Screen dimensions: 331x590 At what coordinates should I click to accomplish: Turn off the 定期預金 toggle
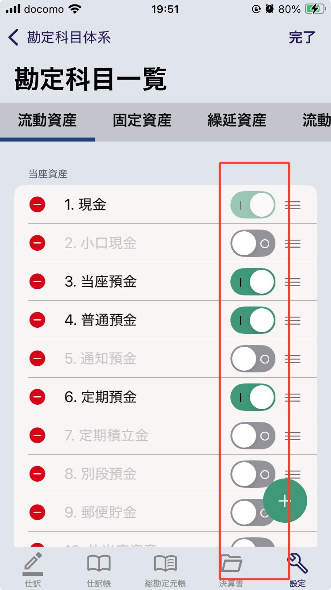(253, 397)
